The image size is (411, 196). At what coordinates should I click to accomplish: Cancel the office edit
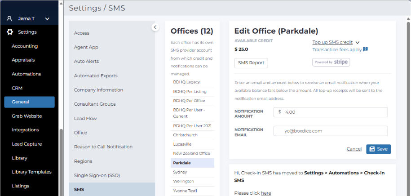(x=354, y=149)
